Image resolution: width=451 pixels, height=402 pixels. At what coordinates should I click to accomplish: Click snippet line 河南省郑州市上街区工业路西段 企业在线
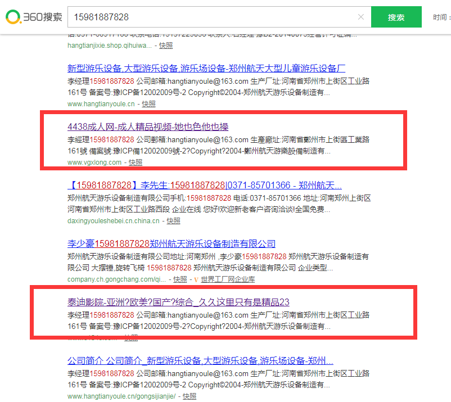click(199, 210)
